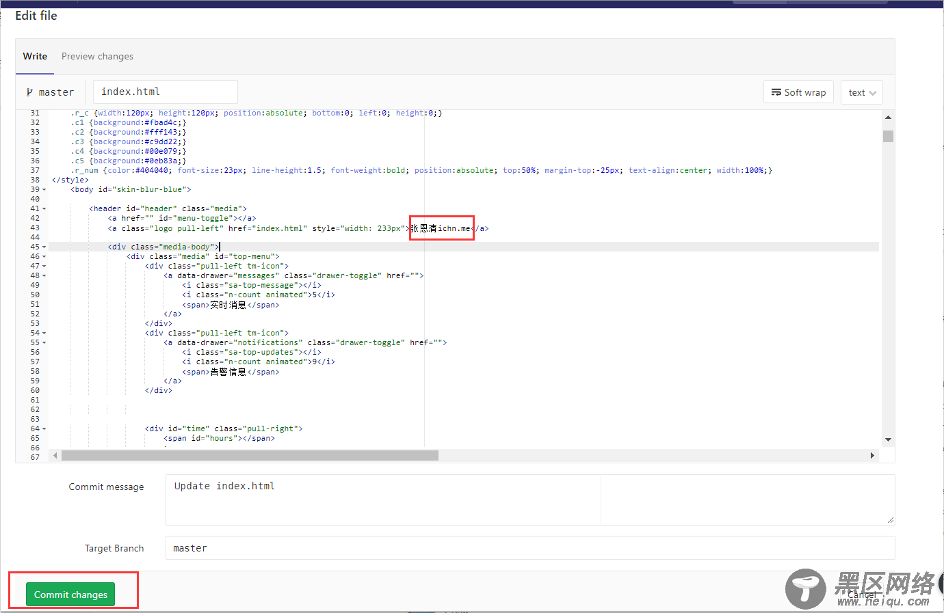This screenshot has width=944, height=613.
Task: Collapse the code fold at line 46
Action: 44,257
